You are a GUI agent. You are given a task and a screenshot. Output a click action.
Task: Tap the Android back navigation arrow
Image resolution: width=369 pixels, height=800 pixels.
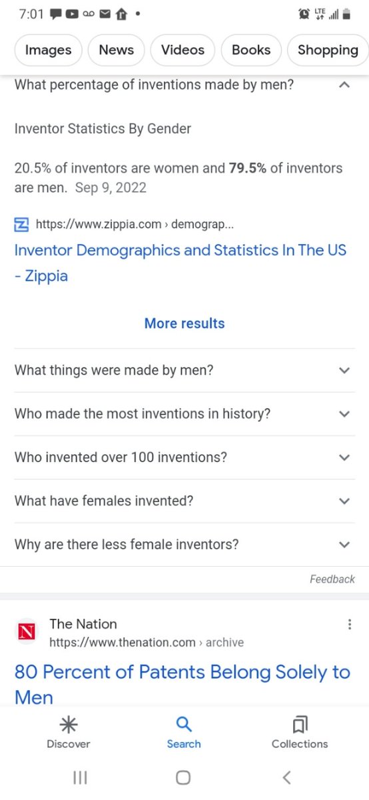point(287,777)
